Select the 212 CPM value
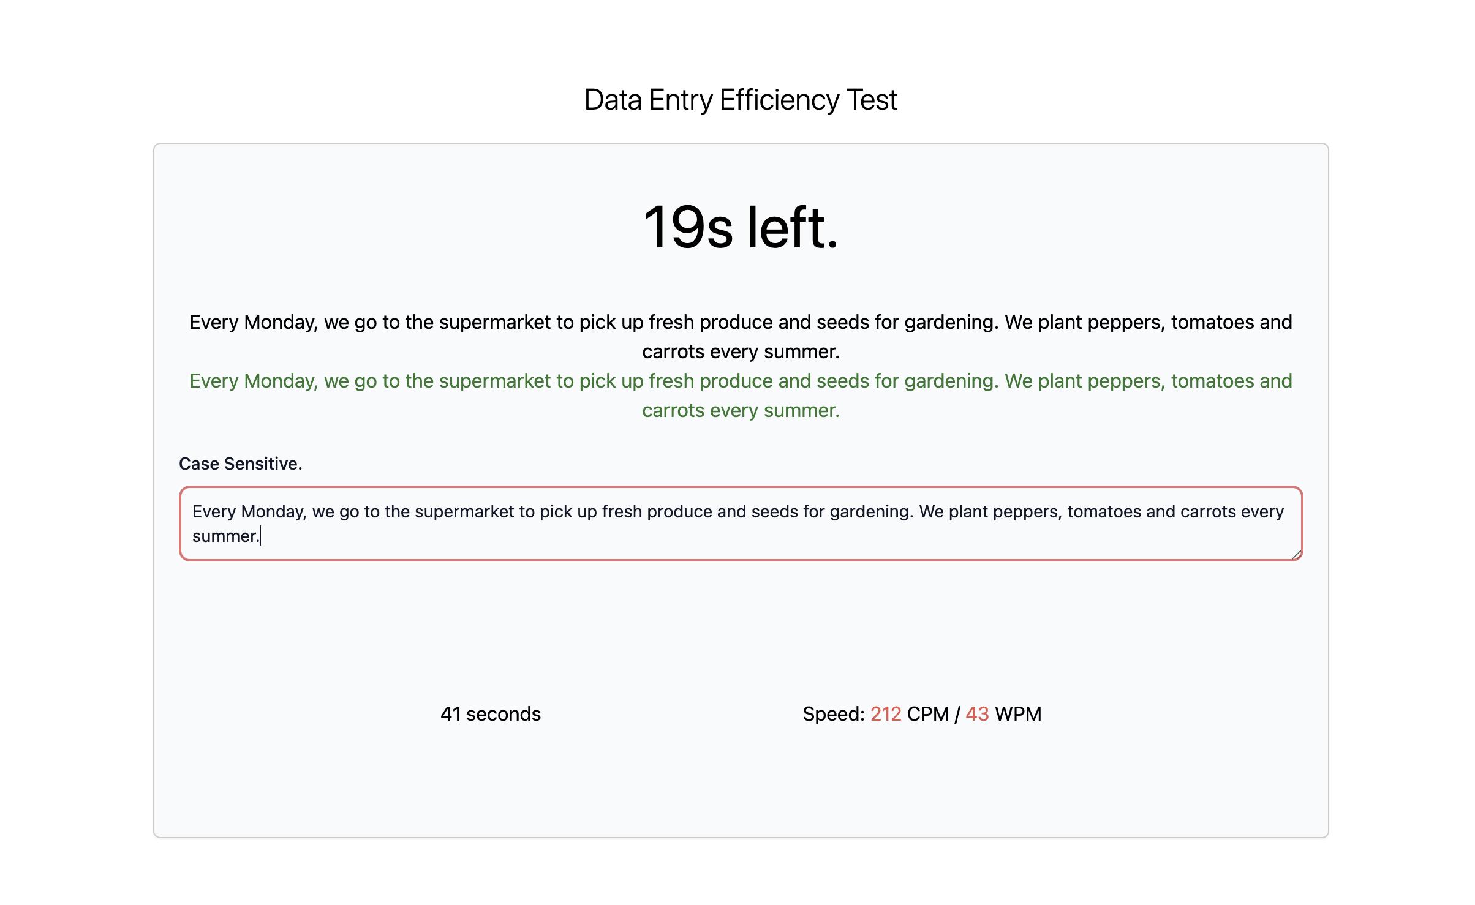 [885, 714]
